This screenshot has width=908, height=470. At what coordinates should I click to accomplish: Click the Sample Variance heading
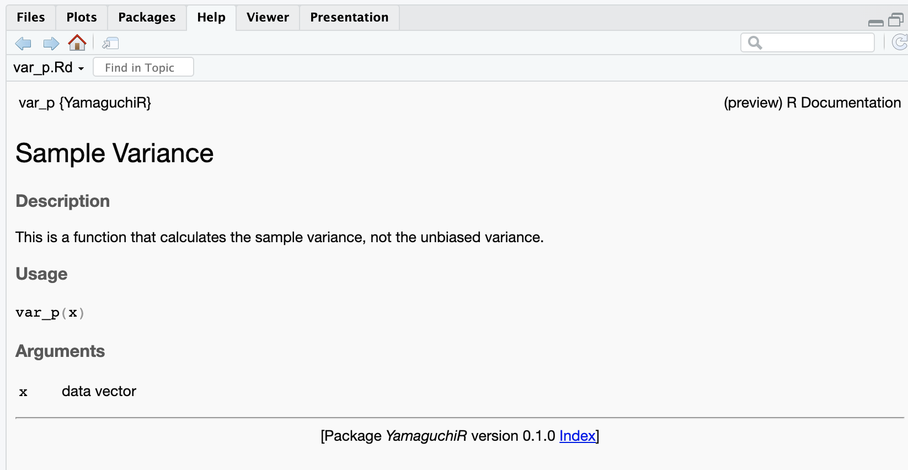pos(114,153)
